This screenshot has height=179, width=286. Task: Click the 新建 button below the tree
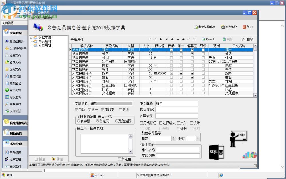click(40, 159)
